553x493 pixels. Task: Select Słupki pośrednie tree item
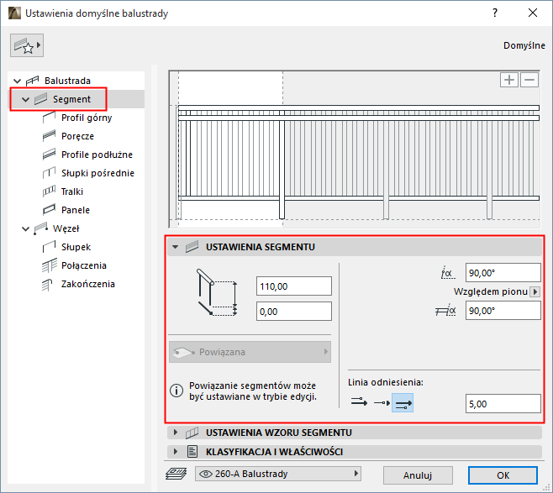pos(97,173)
